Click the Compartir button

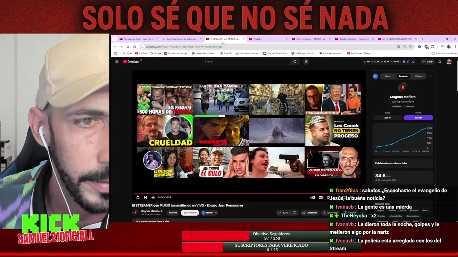(x=309, y=213)
